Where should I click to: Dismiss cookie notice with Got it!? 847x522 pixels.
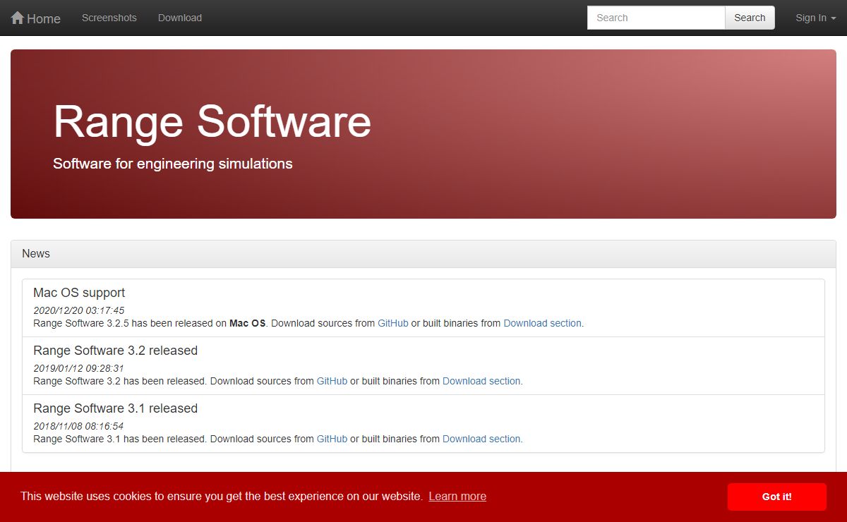[776, 497]
